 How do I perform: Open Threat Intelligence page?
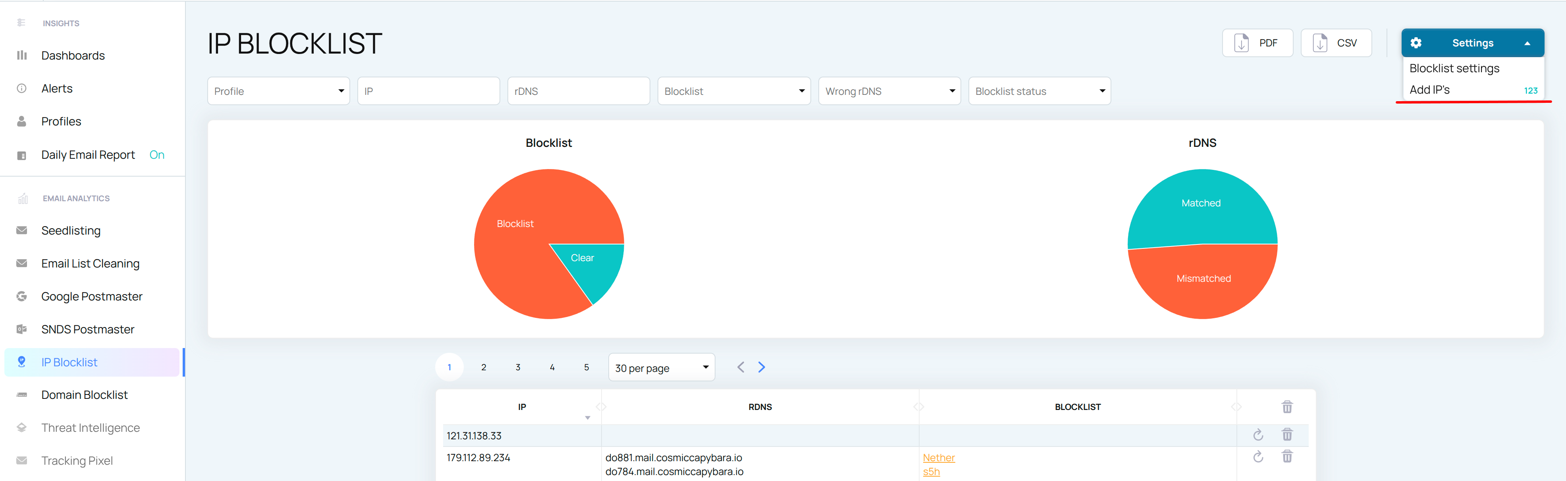point(91,428)
